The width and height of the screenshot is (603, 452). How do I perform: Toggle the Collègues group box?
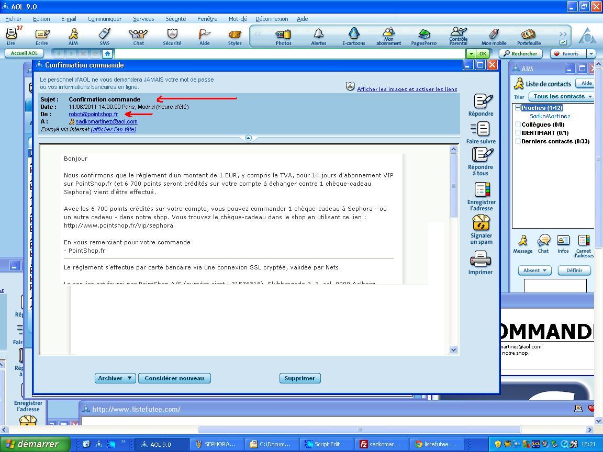tap(518, 125)
